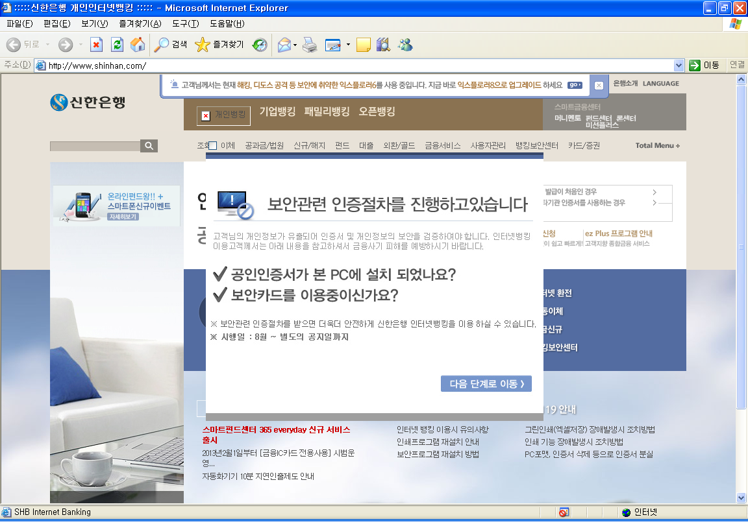Screen dimensions: 748x526
Task: Open the address bar dropdown arrow
Action: [x=679, y=66]
